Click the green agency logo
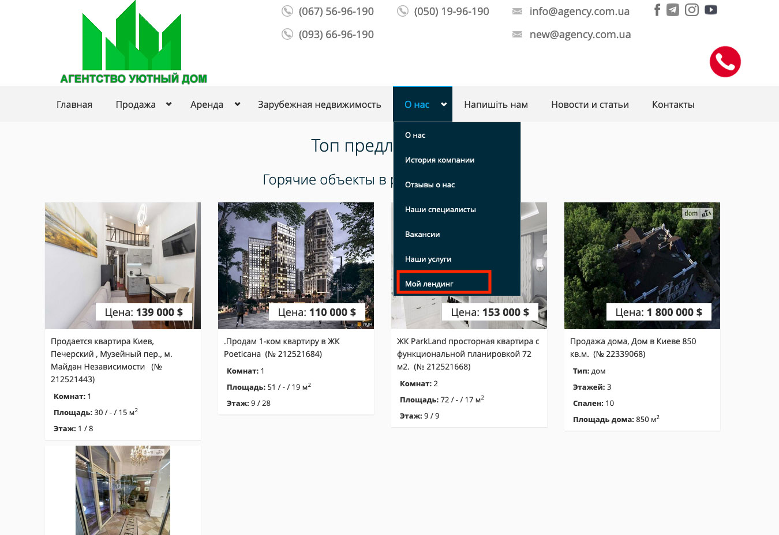Viewport: 779px width, 535px height. pyautogui.click(x=133, y=43)
